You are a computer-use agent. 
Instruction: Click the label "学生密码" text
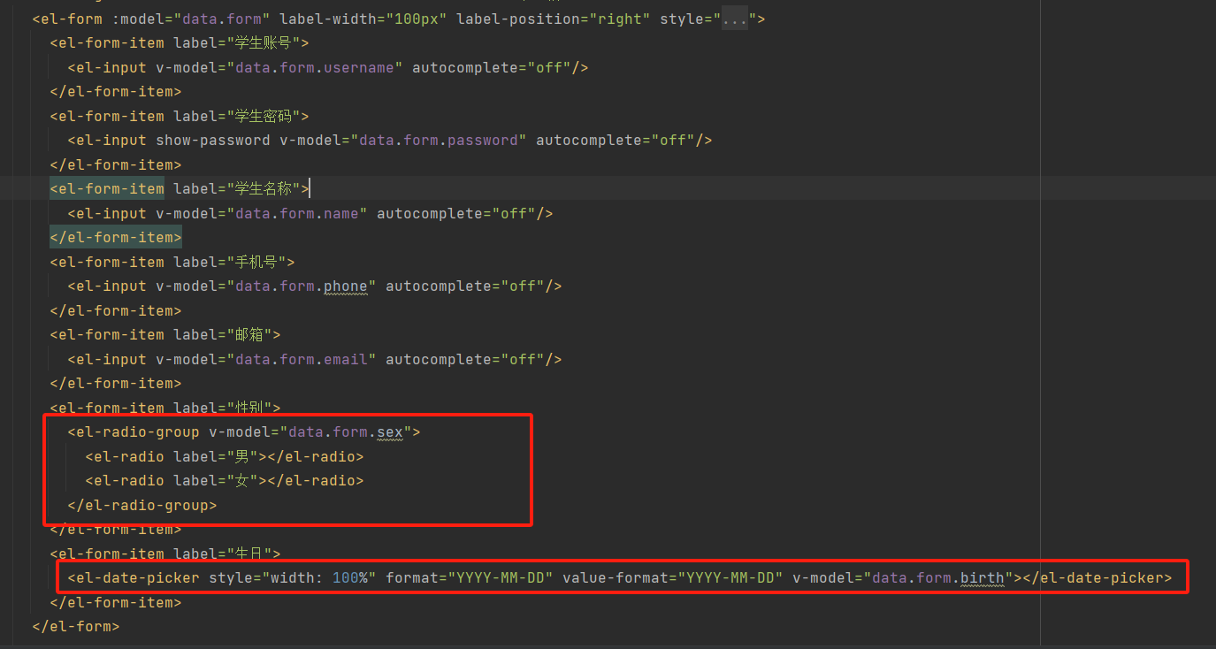265,116
